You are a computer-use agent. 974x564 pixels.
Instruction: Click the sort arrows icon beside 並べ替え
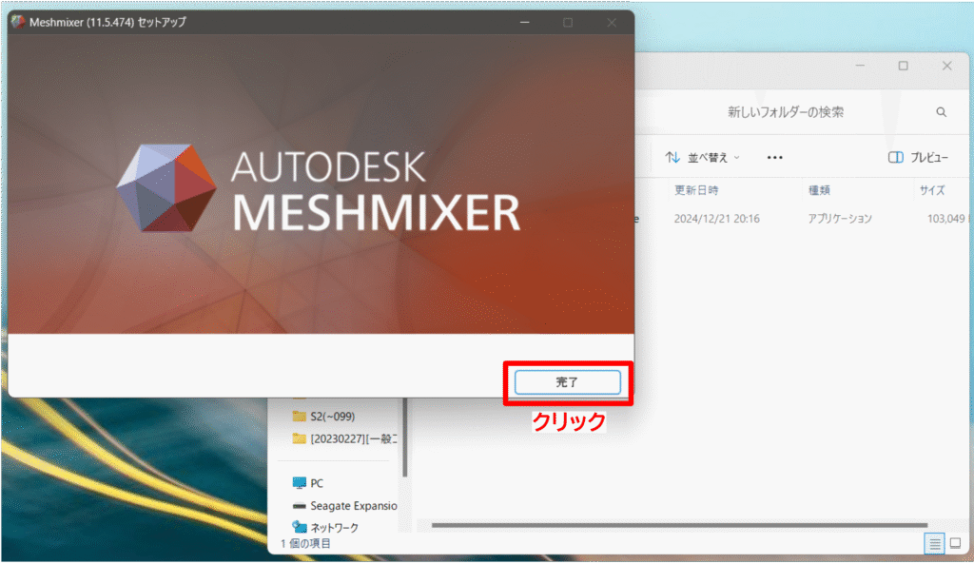(672, 158)
